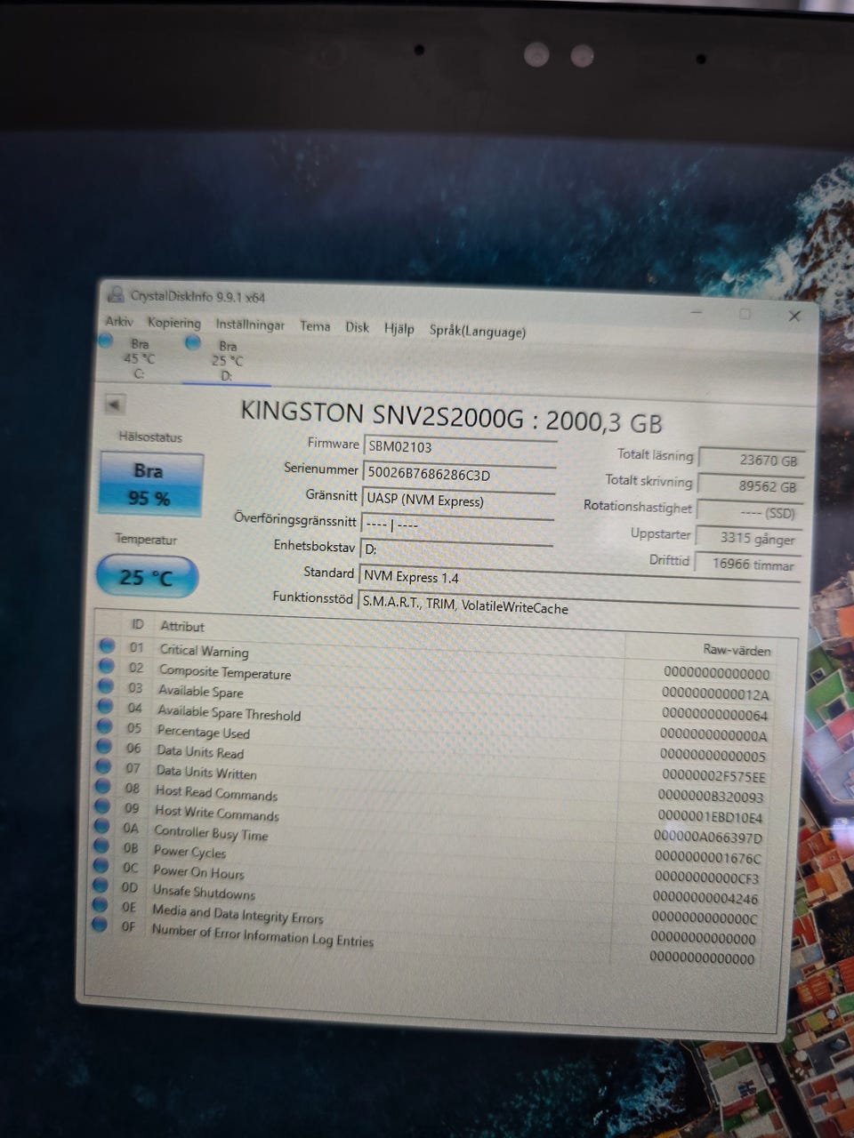This screenshot has width=854, height=1138.
Task: Click the blue status circle for Host Read Commands
Action: click(x=103, y=787)
